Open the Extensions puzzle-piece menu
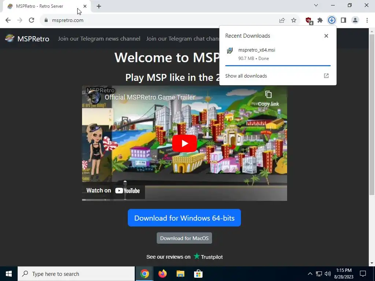 (320, 20)
